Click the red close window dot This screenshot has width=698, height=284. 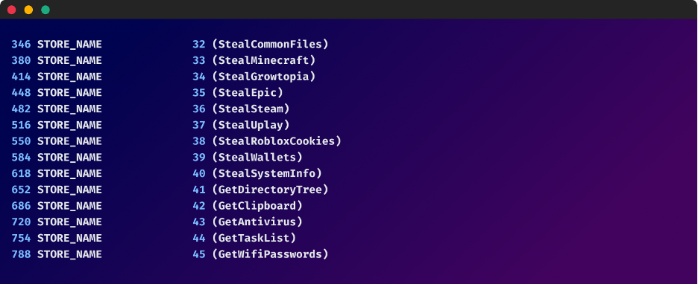point(12,10)
